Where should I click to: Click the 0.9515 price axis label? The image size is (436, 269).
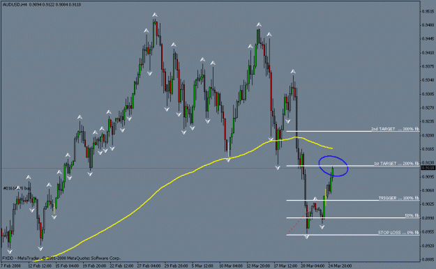click(428, 12)
